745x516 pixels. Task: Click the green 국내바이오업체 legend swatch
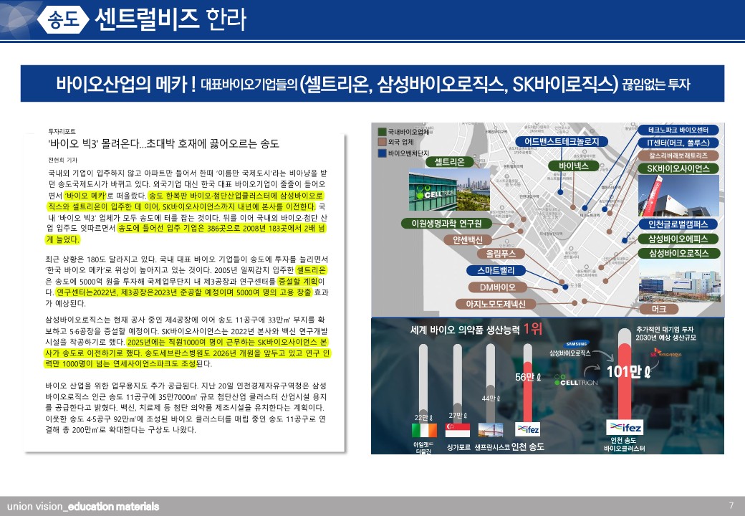(x=382, y=132)
